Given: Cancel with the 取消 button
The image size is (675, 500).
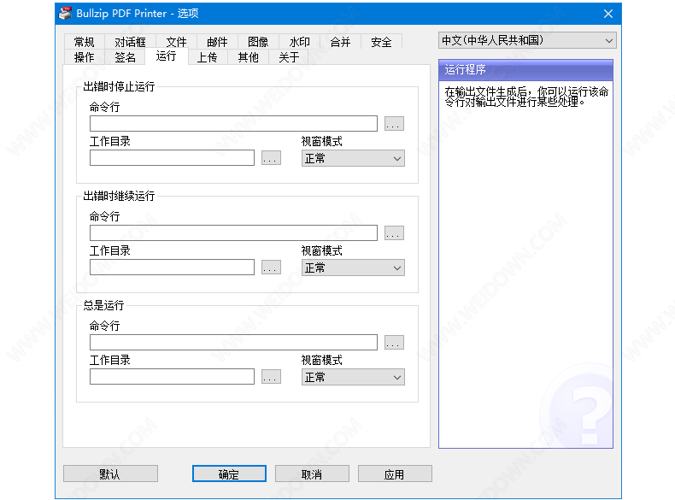Looking at the screenshot, I should (312, 474).
